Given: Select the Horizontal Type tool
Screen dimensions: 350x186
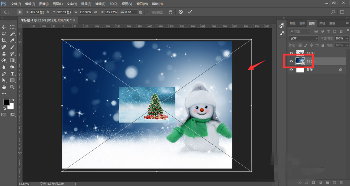Looking at the screenshot, I should coord(12,74).
